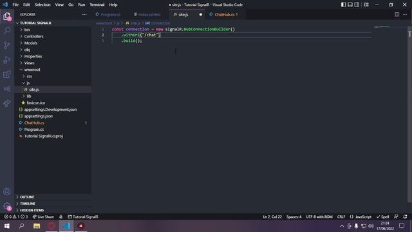Open the Live Share activity bar icon
Screen dimensions: 412x232
pos(7,103)
